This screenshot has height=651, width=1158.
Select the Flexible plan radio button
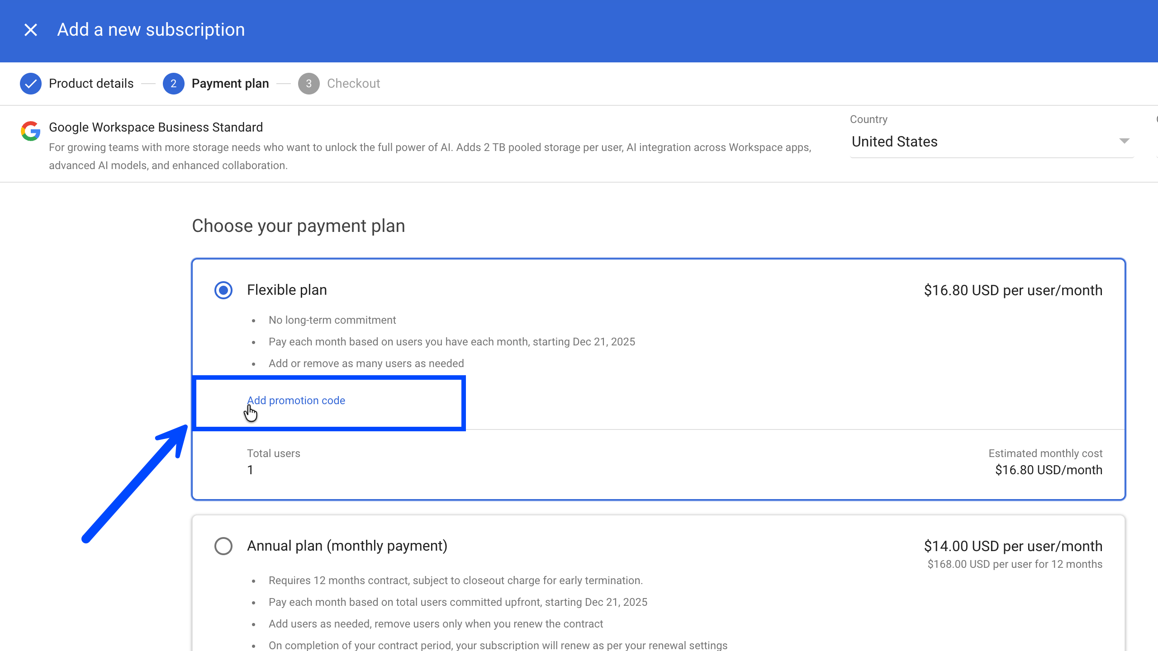pos(223,290)
